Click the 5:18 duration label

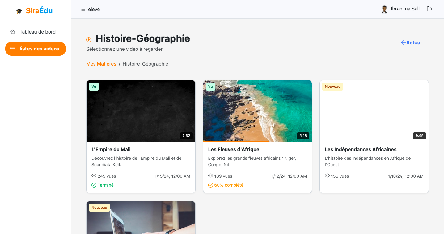pos(303,136)
